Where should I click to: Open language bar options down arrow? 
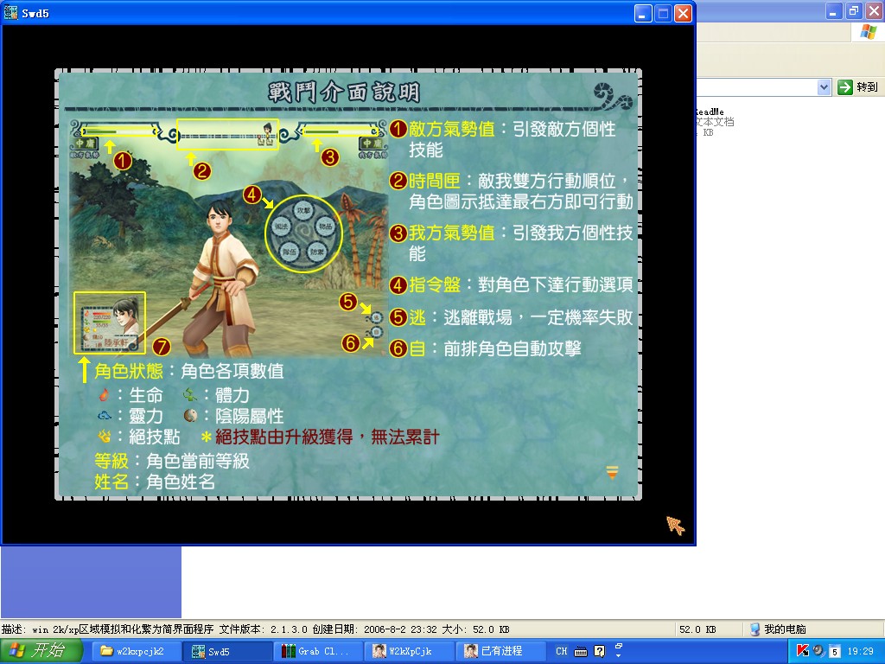tap(619, 655)
